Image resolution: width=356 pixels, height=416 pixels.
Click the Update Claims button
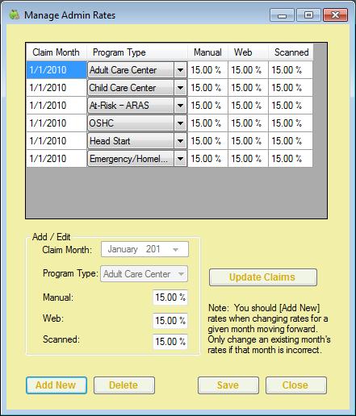click(263, 277)
